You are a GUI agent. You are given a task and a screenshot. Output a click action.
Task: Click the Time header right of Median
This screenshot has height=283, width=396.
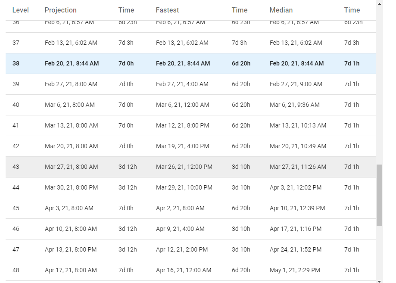352,10
